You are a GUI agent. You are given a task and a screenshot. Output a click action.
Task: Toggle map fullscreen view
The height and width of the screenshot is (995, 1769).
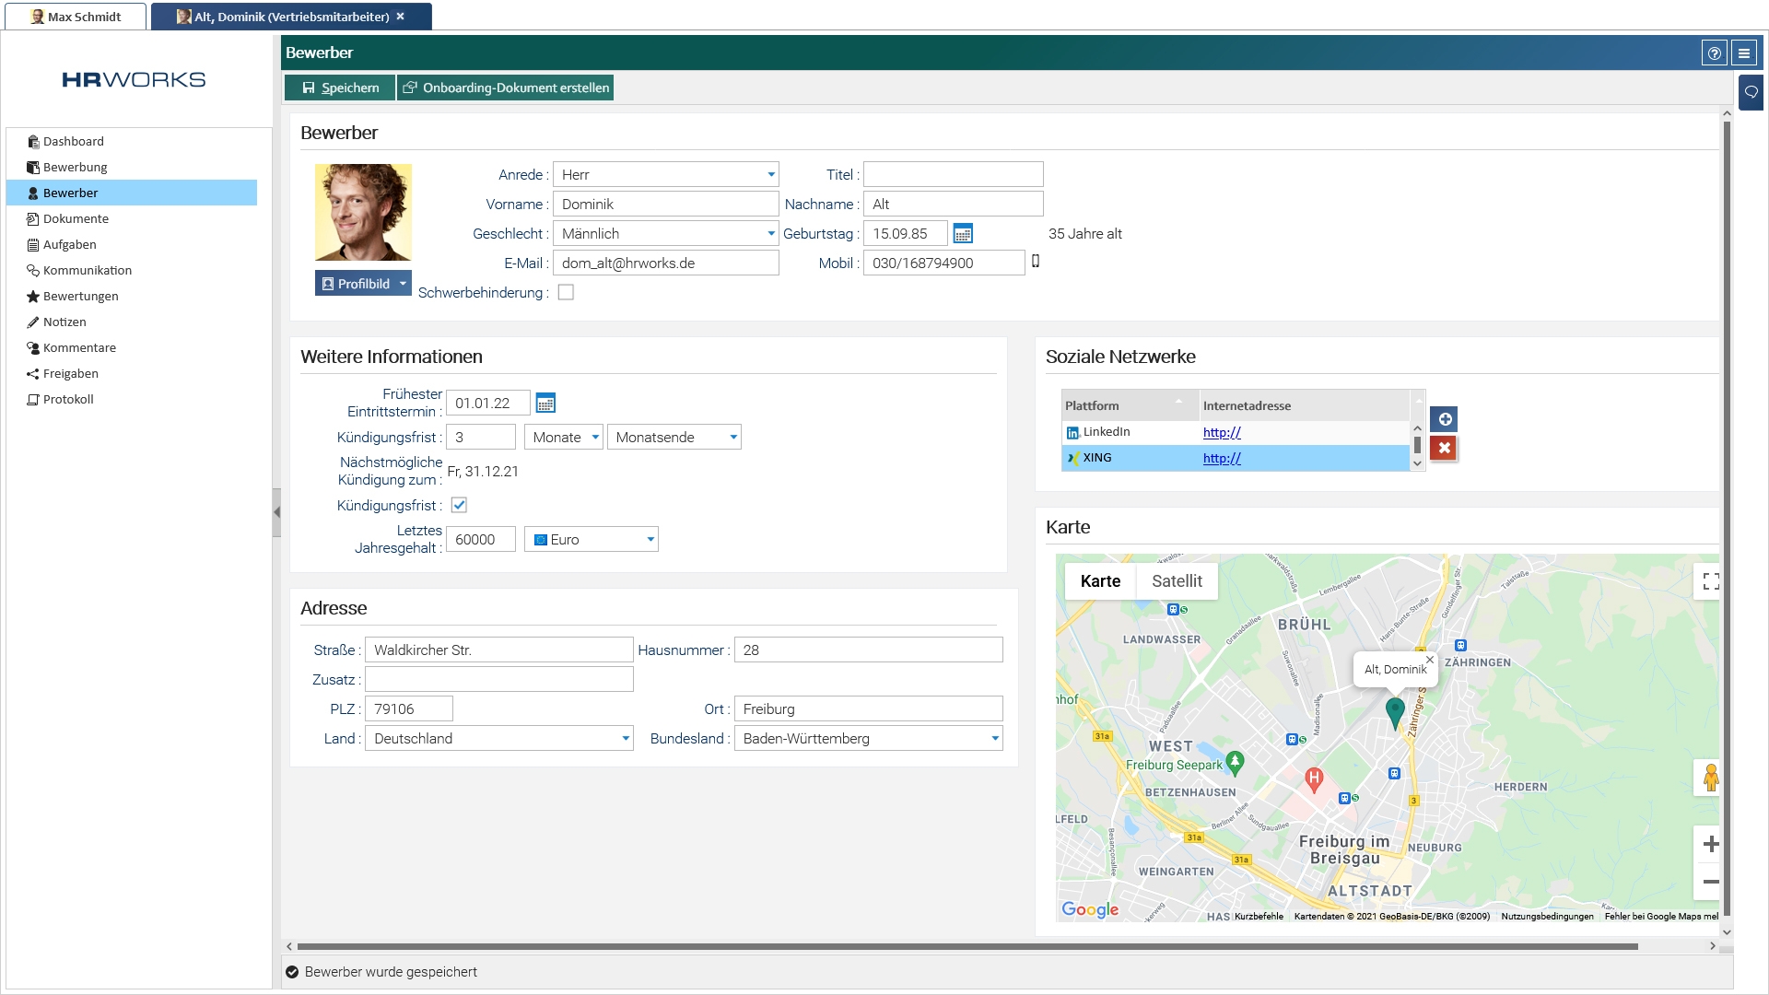1711,581
